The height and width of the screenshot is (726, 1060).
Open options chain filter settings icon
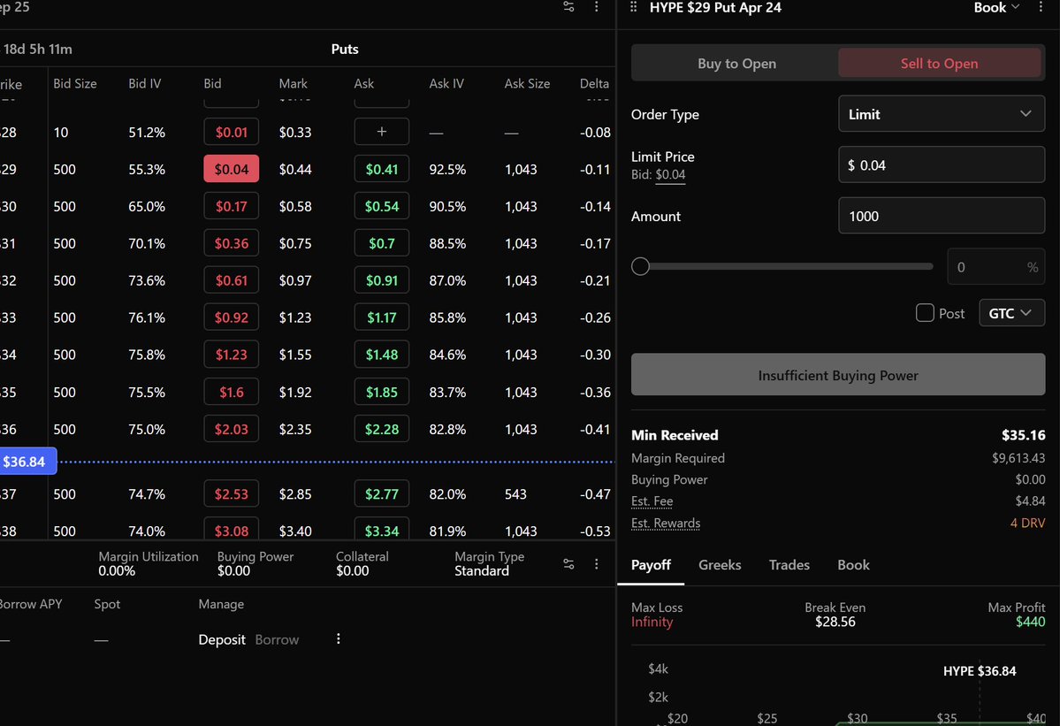[x=568, y=7]
